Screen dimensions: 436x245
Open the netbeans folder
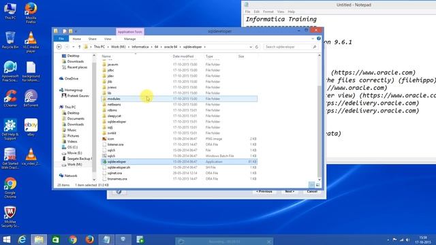[179, 104]
